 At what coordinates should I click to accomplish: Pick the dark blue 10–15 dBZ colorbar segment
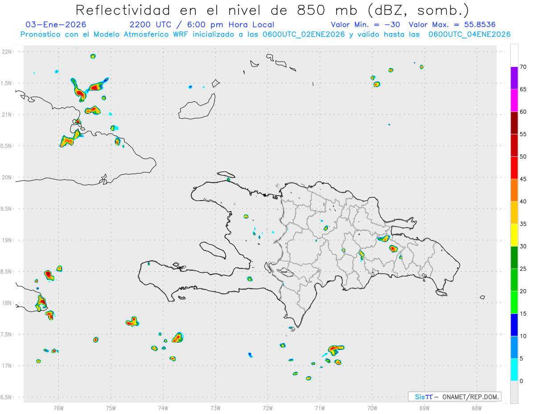coord(514,325)
